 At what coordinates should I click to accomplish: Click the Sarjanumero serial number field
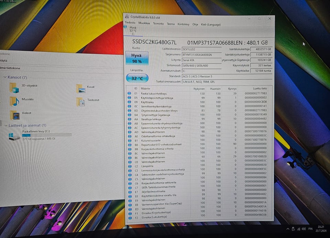[201, 55]
